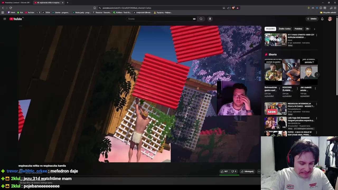The width and height of the screenshot is (338, 190).
Task: Click the share icon in address bar
Action: coord(228,8)
